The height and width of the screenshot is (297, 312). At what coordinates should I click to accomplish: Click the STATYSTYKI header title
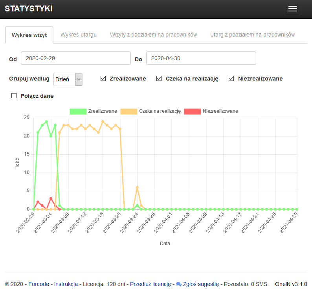(x=28, y=9)
